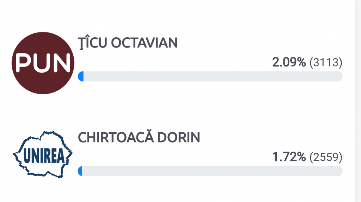Click the vertical scrollbar strip at page edge
Viewport: 361px width, 202px height.
click(x=358, y=101)
